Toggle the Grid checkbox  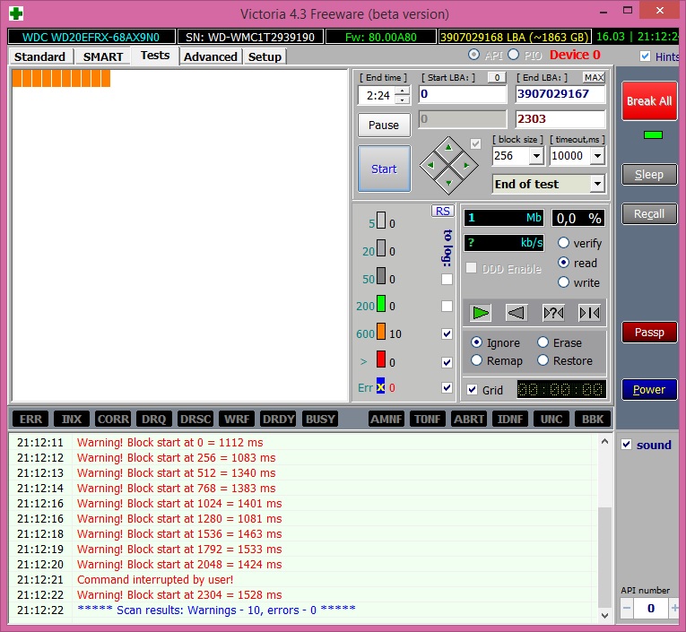472,390
